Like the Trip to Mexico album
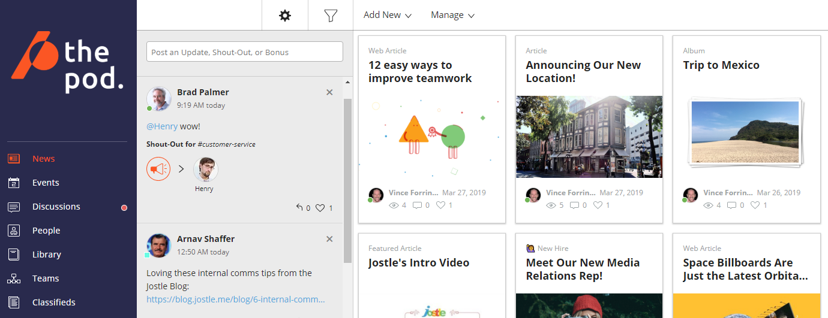This screenshot has height=318, width=828. pyautogui.click(x=755, y=205)
